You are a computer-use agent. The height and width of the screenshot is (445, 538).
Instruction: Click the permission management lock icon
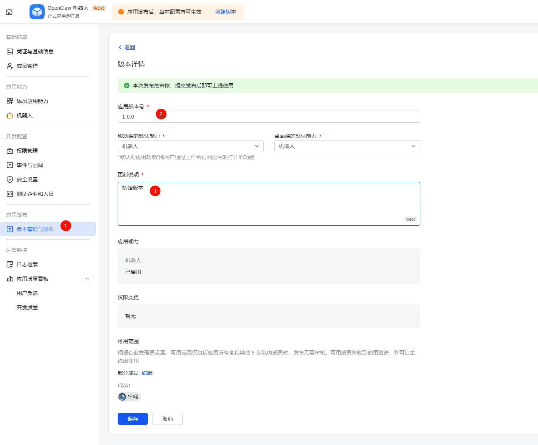10,151
